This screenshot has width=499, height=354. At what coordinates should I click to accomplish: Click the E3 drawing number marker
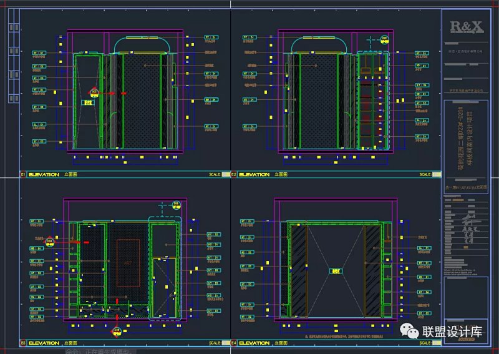click(23, 343)
